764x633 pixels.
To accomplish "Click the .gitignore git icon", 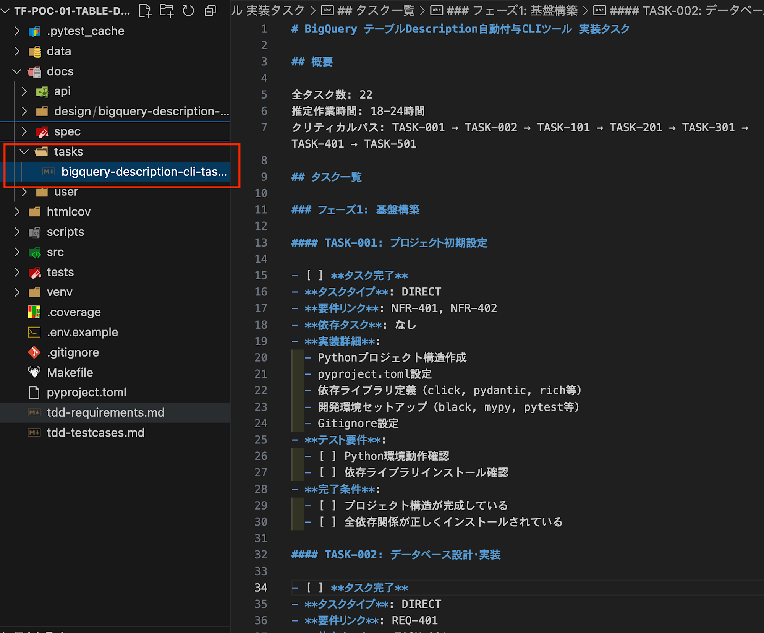I will pos(34,352).
